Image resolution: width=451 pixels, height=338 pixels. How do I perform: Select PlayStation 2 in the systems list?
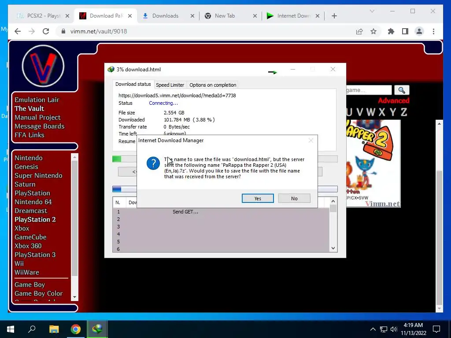pyautogui.click(x=35, y=220)
